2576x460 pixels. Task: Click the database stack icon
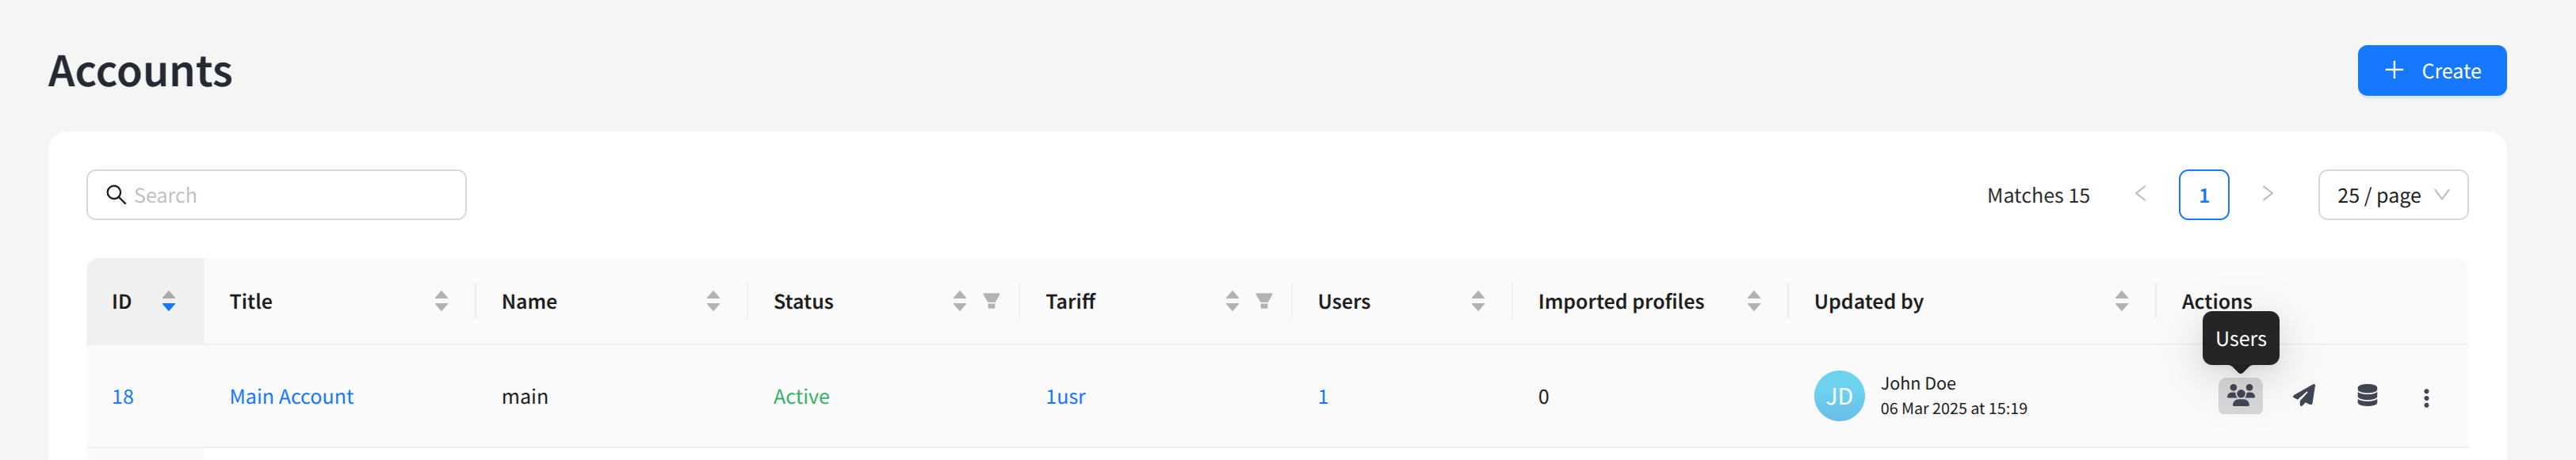click(2367, 396)
